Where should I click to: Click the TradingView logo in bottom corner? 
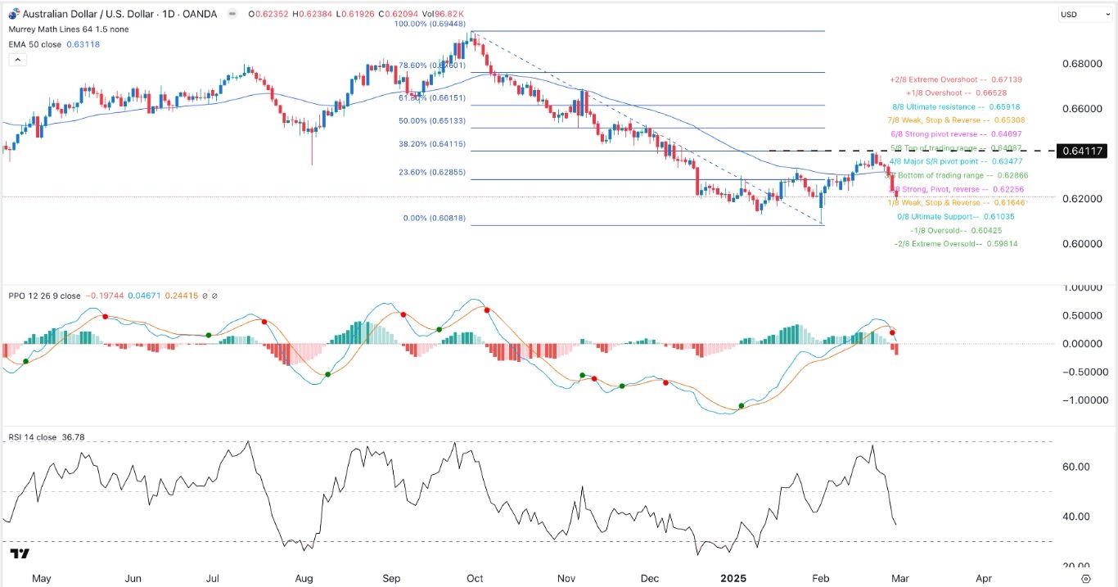pyautogui.click(x=19, y=555)
